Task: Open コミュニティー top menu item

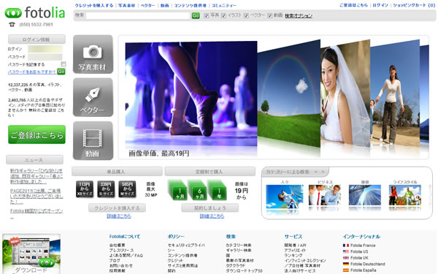Action: [224, 5]
